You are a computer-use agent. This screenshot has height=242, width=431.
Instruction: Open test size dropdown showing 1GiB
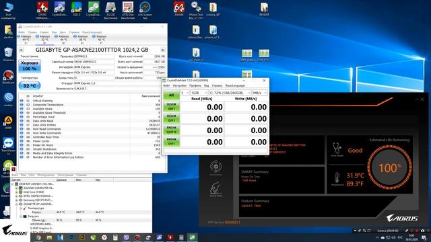(x=199, y=93)
